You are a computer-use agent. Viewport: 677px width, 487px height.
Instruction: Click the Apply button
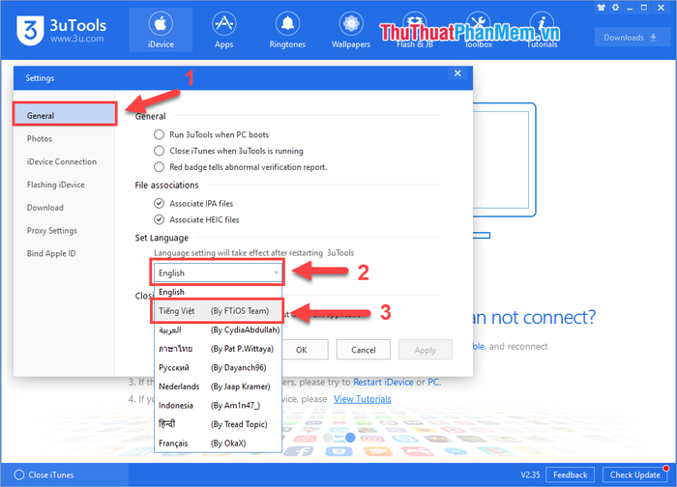(426, 350)
